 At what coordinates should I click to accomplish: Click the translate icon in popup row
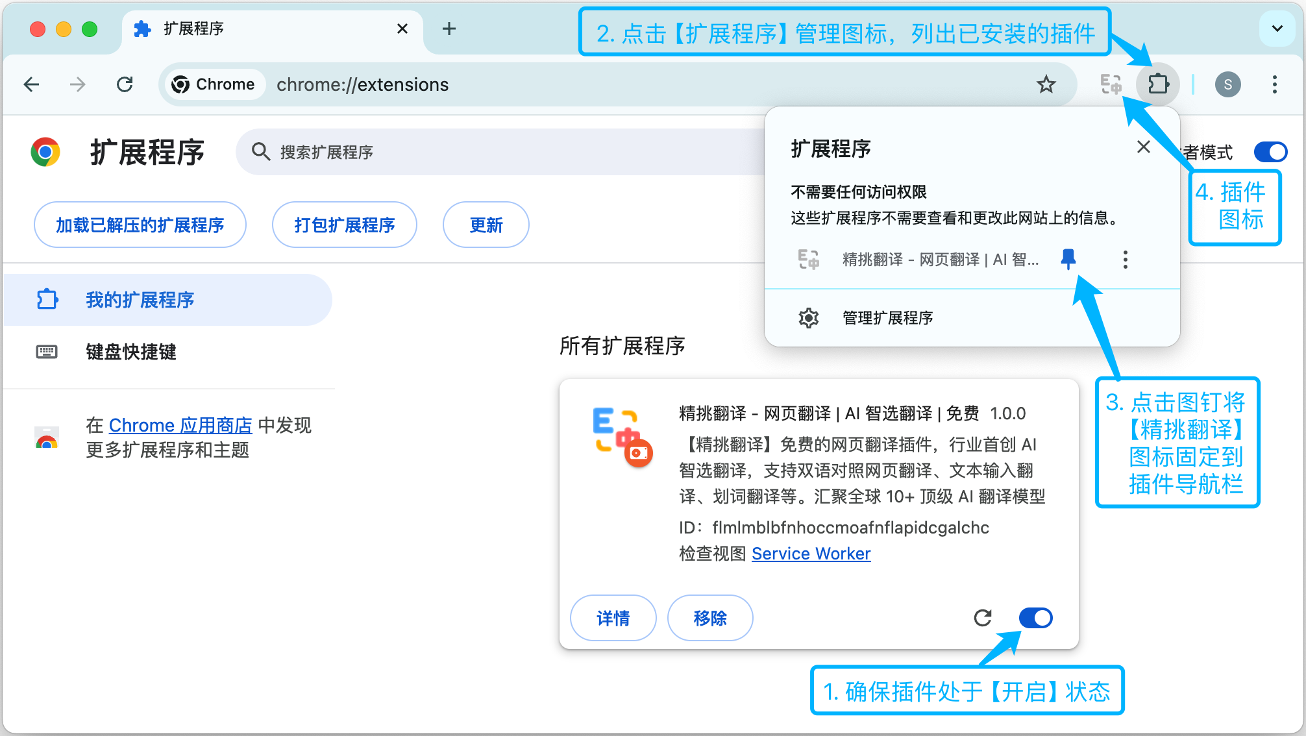pyautogui.click(x=809, y=260)
